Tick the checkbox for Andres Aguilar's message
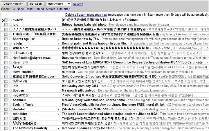The width and height of the screenshot is (209, 131). click(x=6, y=39)
